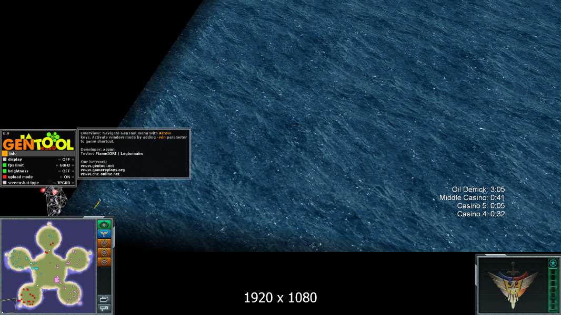Select the screenshot type menu entry

point(38,183)
